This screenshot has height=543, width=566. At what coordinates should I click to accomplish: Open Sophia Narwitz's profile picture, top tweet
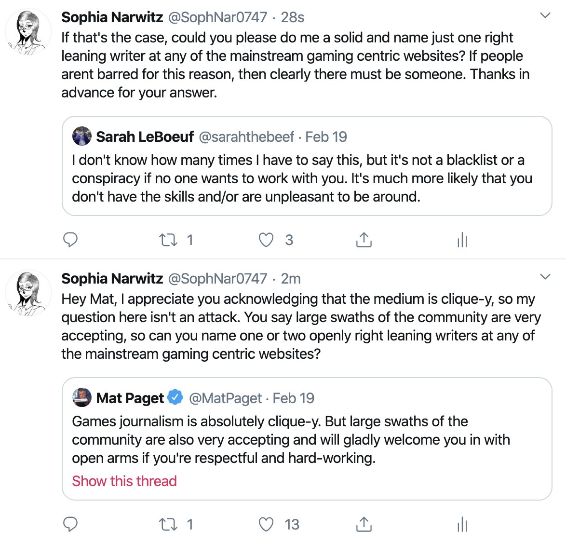click(28, 32)
